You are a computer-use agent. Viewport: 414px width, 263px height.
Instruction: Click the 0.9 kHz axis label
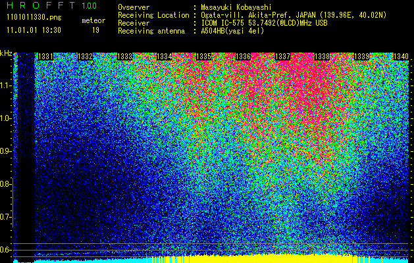pyautogui.click(x=5, y=151)
